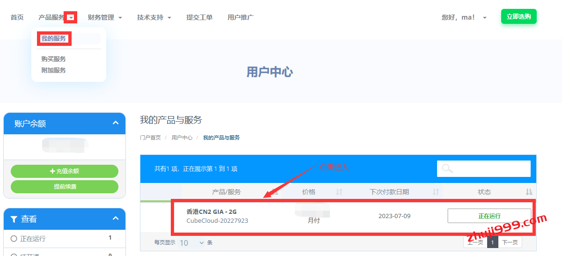Image resolution: width=562 pixels, height=256 pixels.
Task: Collapse the 账户余额 panel with its chevron
Action: click(116, 124)
